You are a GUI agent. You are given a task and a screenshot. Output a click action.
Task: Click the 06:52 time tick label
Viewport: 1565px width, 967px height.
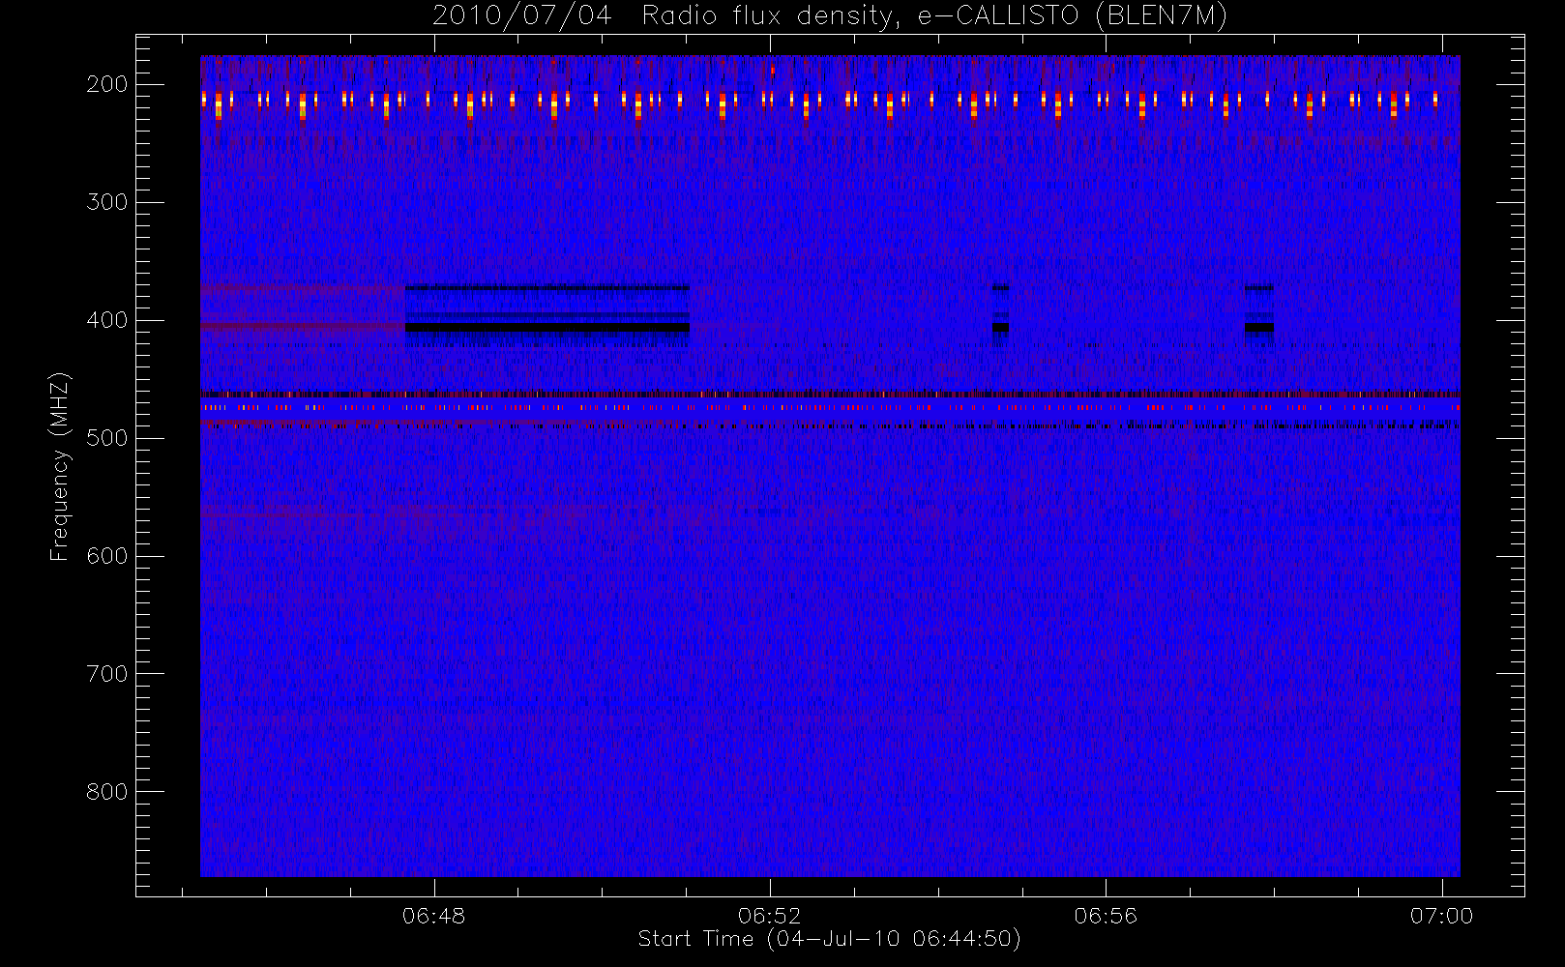(x=770, y=916)
